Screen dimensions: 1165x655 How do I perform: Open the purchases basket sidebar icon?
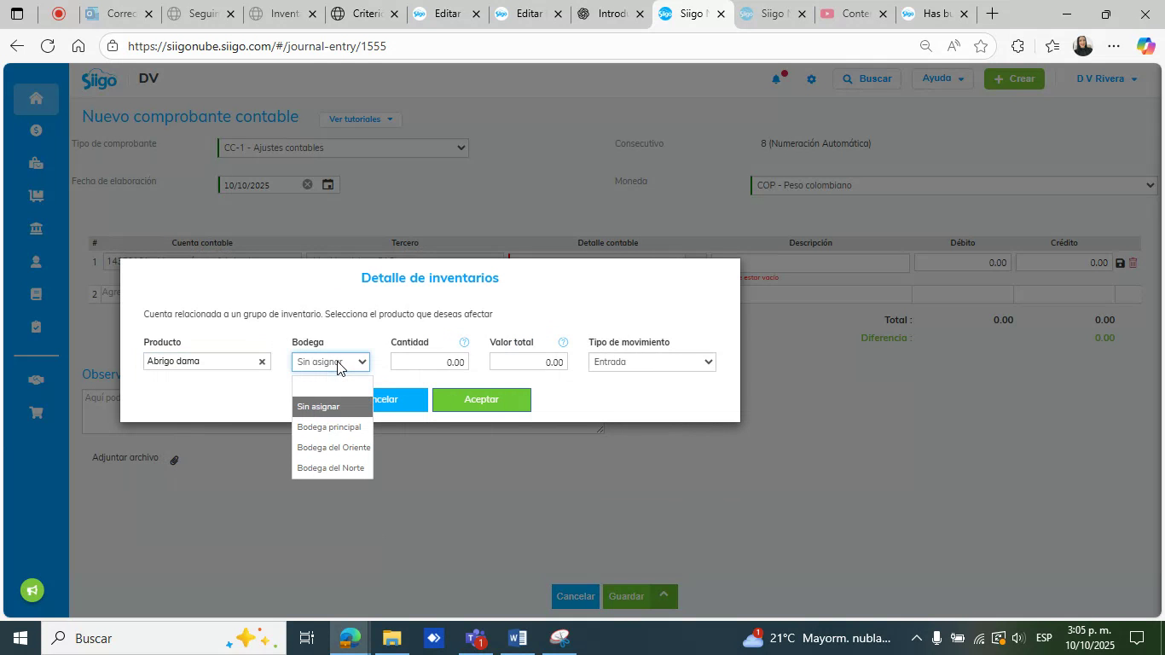(x=36, y=163)
